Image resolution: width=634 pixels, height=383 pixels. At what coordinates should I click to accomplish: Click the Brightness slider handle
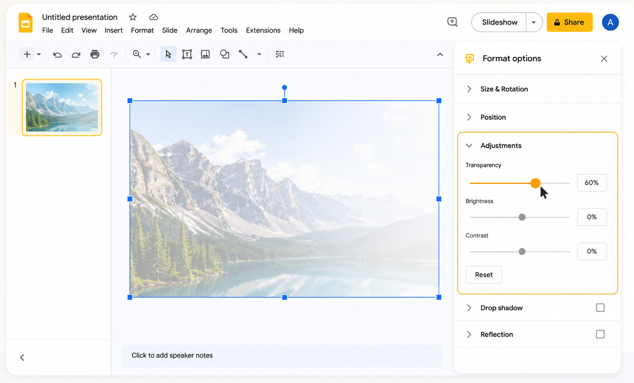[x=522, y=217]
